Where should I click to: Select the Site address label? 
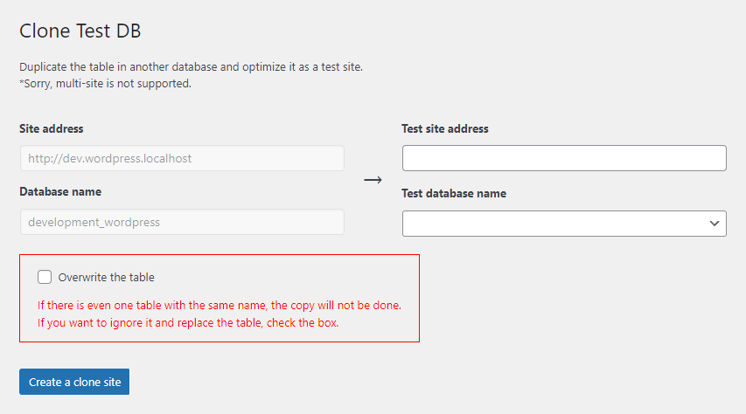52,128
